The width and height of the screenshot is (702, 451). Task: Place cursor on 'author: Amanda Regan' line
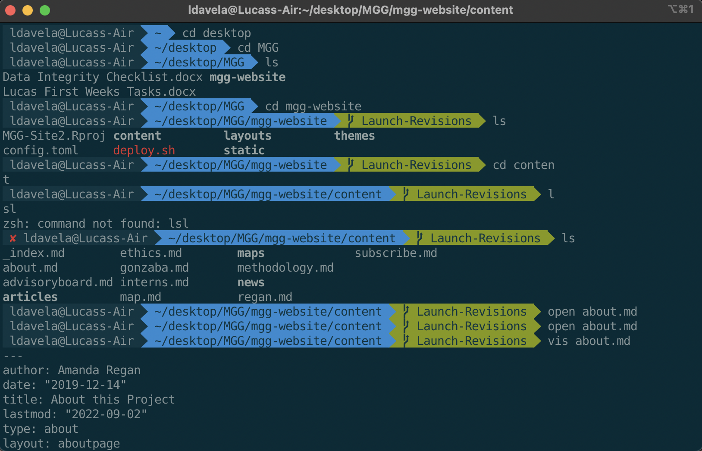click(72, 370)
